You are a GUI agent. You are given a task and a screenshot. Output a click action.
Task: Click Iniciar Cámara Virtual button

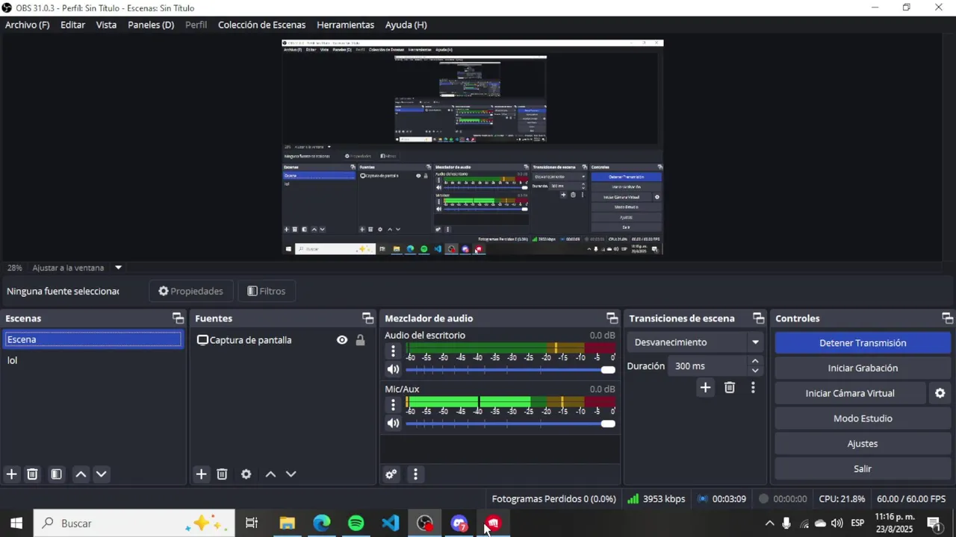(850, 393)
